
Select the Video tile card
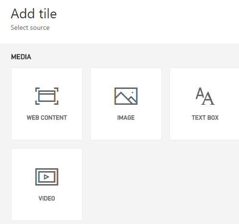click(47, 185)
